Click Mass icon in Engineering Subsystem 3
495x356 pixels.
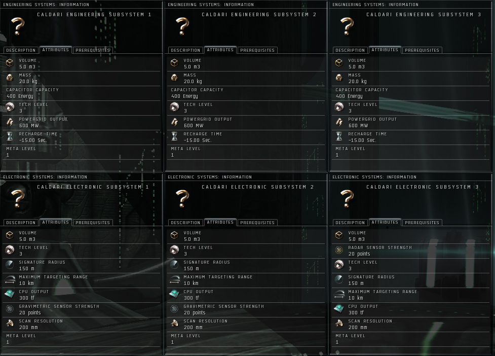click(339, 78)
